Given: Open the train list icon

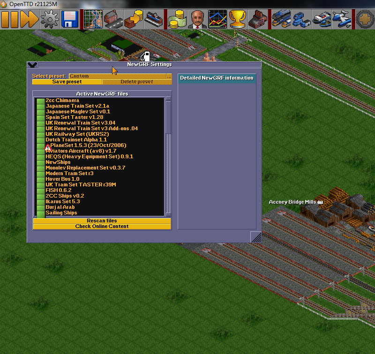Looking at the screenshot, I should point(281,19).
